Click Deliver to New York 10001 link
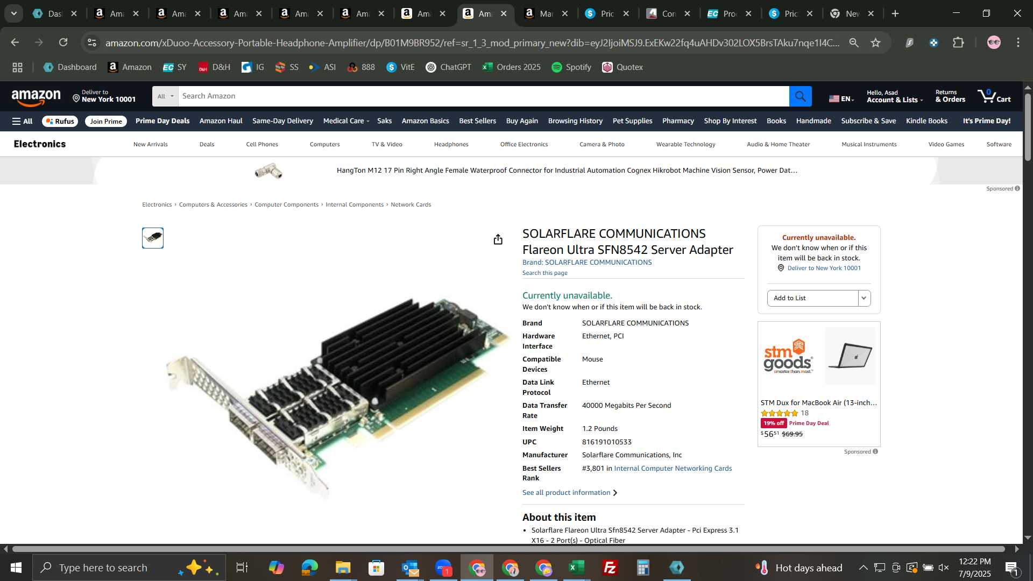Image resolution: width=1033 pixels, height=581 pixels. tap(824, 268)
